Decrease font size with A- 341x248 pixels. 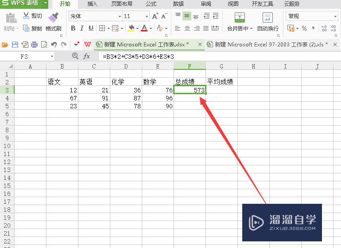coord(164,16)
